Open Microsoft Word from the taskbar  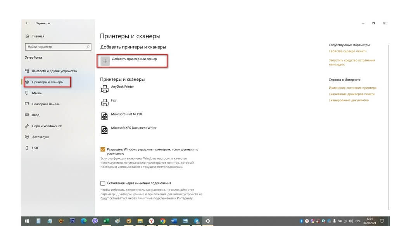pyautogui.click(x=174, y=221)
